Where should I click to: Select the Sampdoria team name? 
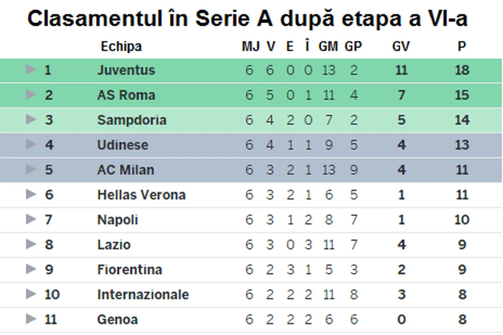point(132,120)
